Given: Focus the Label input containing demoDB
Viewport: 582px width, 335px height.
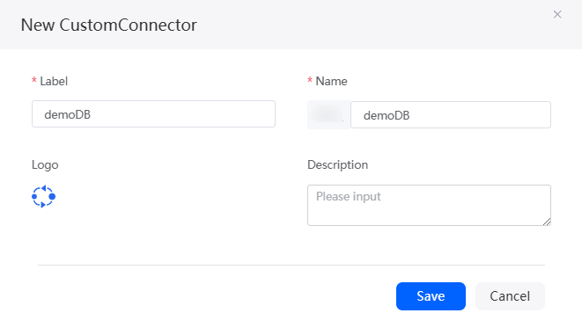Looking at the screenshot, I should pos(153,113).
